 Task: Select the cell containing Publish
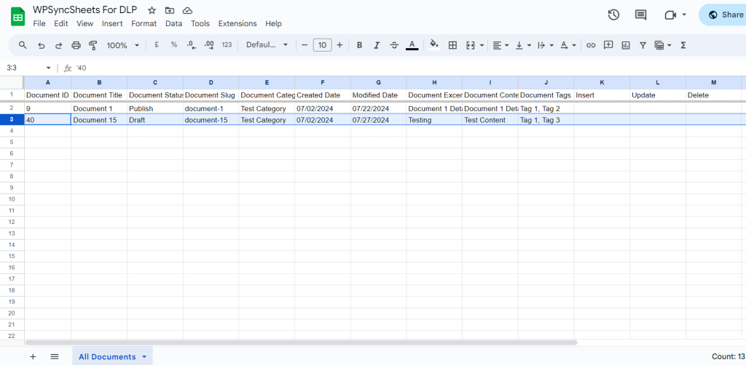click(x=155, y=108)
